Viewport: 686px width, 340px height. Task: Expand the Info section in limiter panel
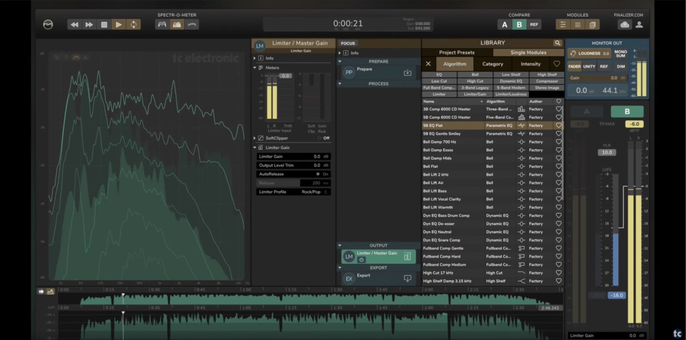point(255,58)
